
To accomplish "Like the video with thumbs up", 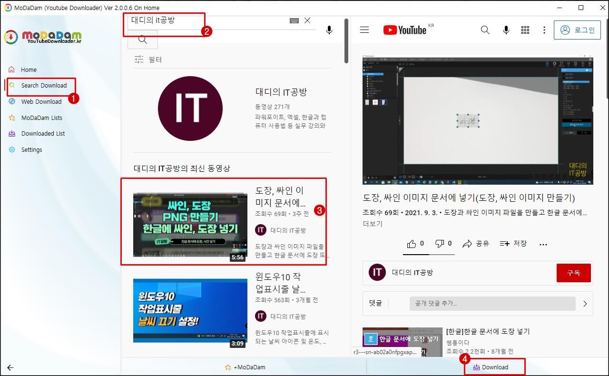I will tap(412, 243).
